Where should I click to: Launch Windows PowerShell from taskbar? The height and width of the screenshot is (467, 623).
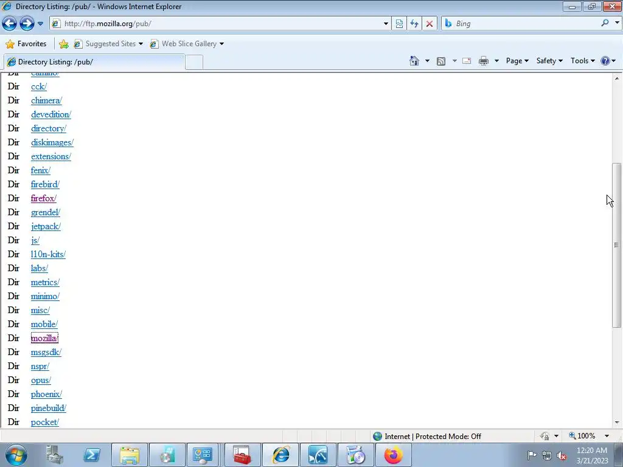click(x=92, y=455)
